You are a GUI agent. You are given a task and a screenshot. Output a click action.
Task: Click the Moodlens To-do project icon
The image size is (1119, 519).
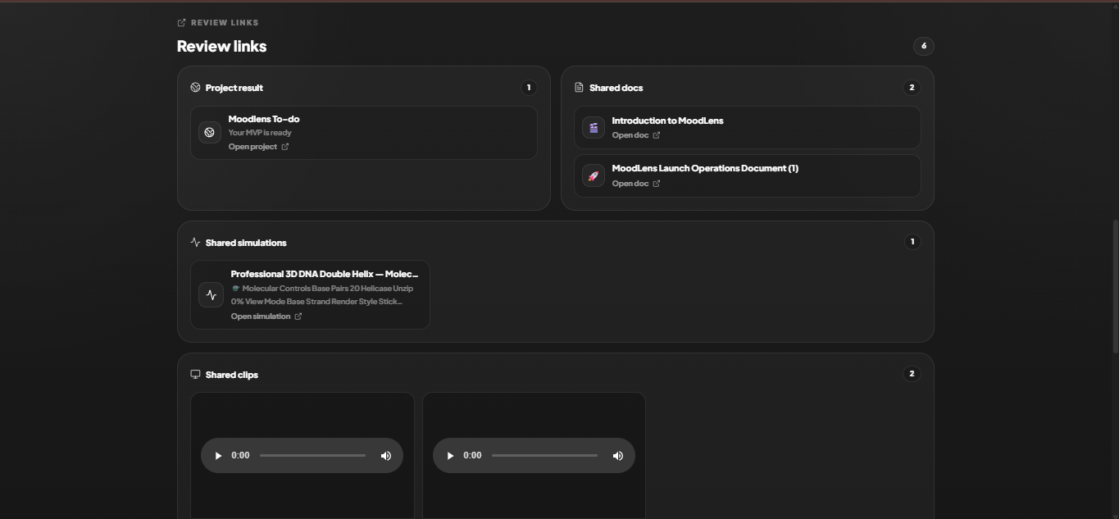point(210,132)
